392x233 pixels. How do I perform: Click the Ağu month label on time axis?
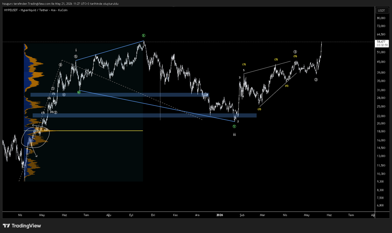tap(109, 215)
